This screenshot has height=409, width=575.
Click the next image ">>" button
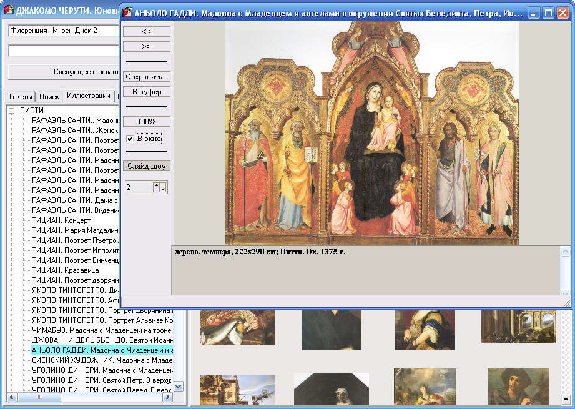[x=146, y=46]
